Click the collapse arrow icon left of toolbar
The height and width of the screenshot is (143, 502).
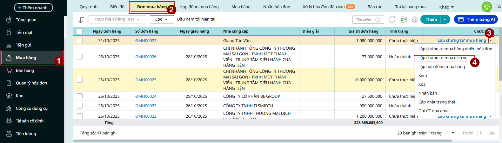[81, 20]
